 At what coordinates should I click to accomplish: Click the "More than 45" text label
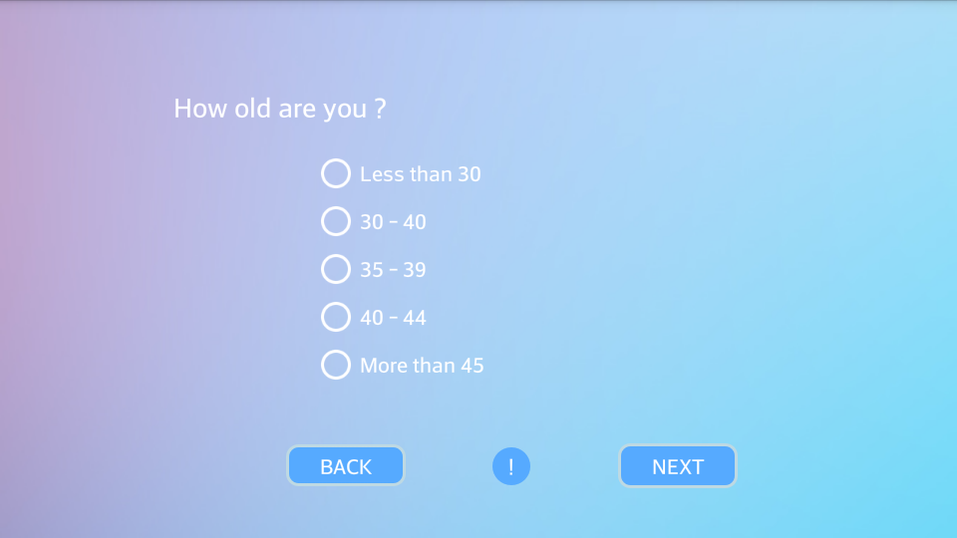pos(422,366)
